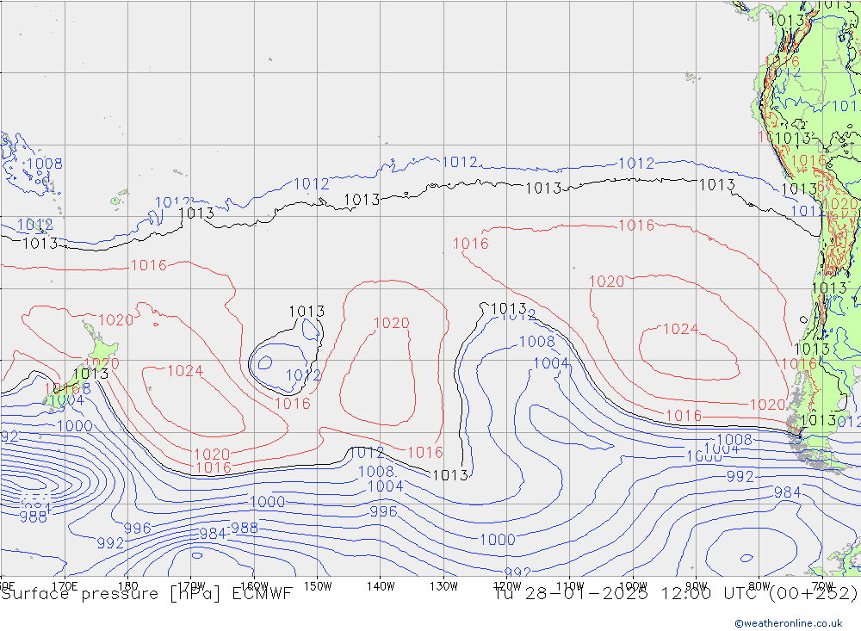The image size is (861, 631).
Task: Click the small green island near 175W
Action: (x=115, y=201)
